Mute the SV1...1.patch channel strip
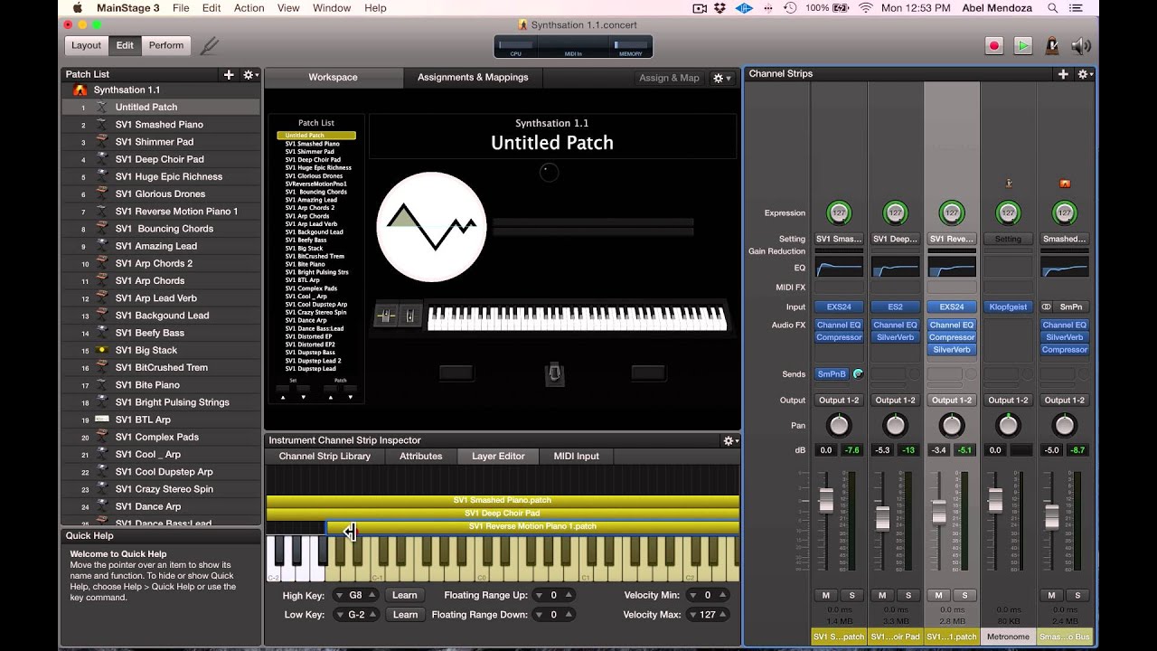Image resolution: width=1157 pixels, height=651 pixels. point(938,595)
